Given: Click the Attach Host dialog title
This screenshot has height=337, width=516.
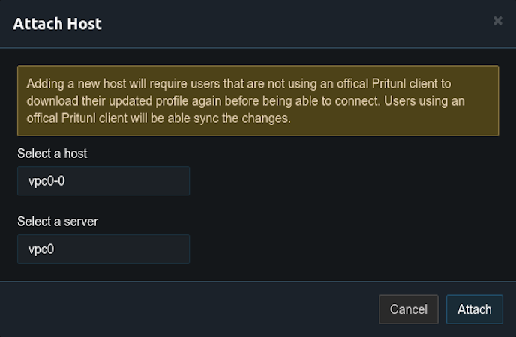Looking at the screenshot, I should 58,24.
